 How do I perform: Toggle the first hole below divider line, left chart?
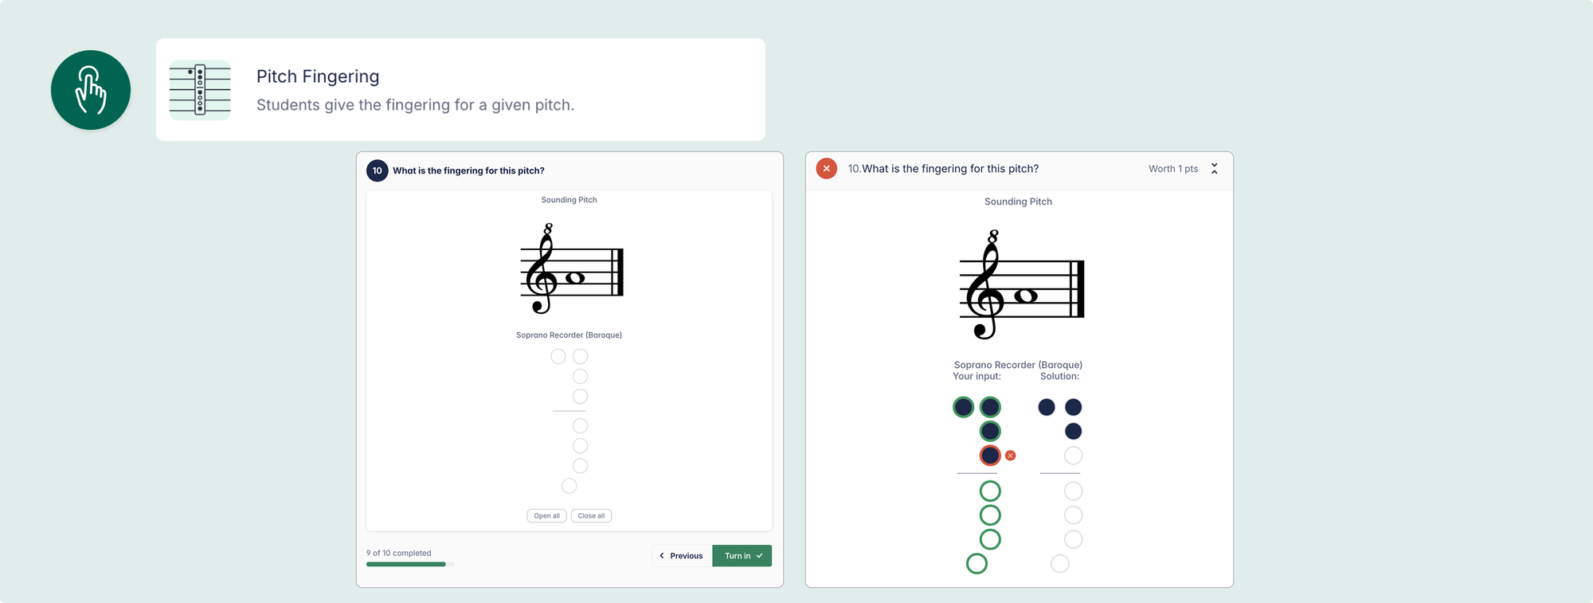pyautogui.click(x=581, y=426)
